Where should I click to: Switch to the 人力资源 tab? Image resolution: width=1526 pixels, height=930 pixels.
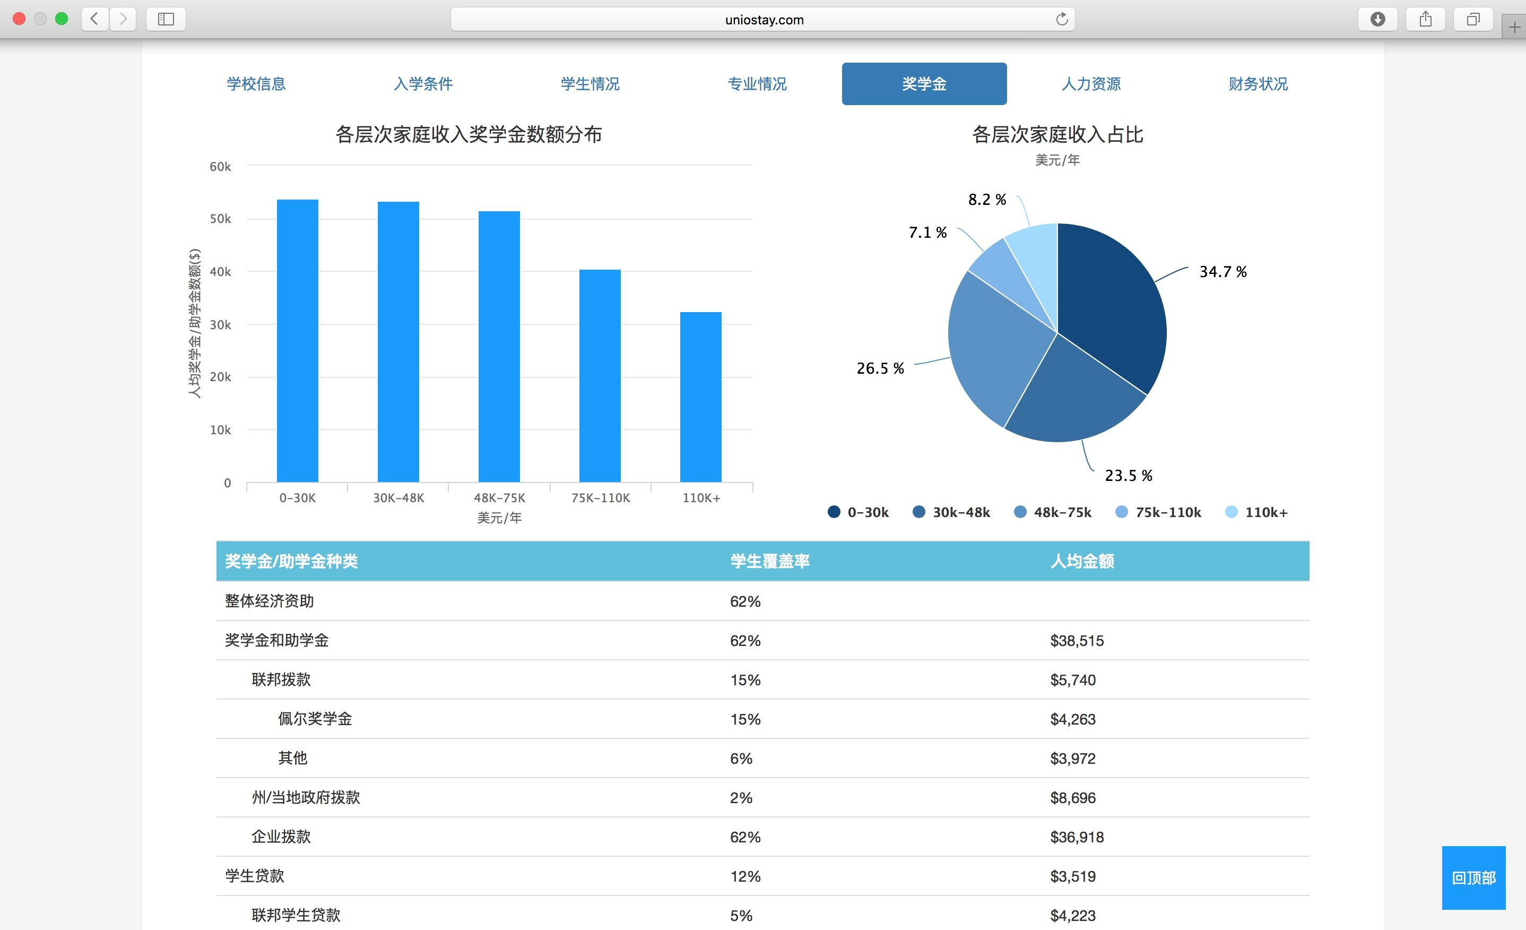(1091, 84)
